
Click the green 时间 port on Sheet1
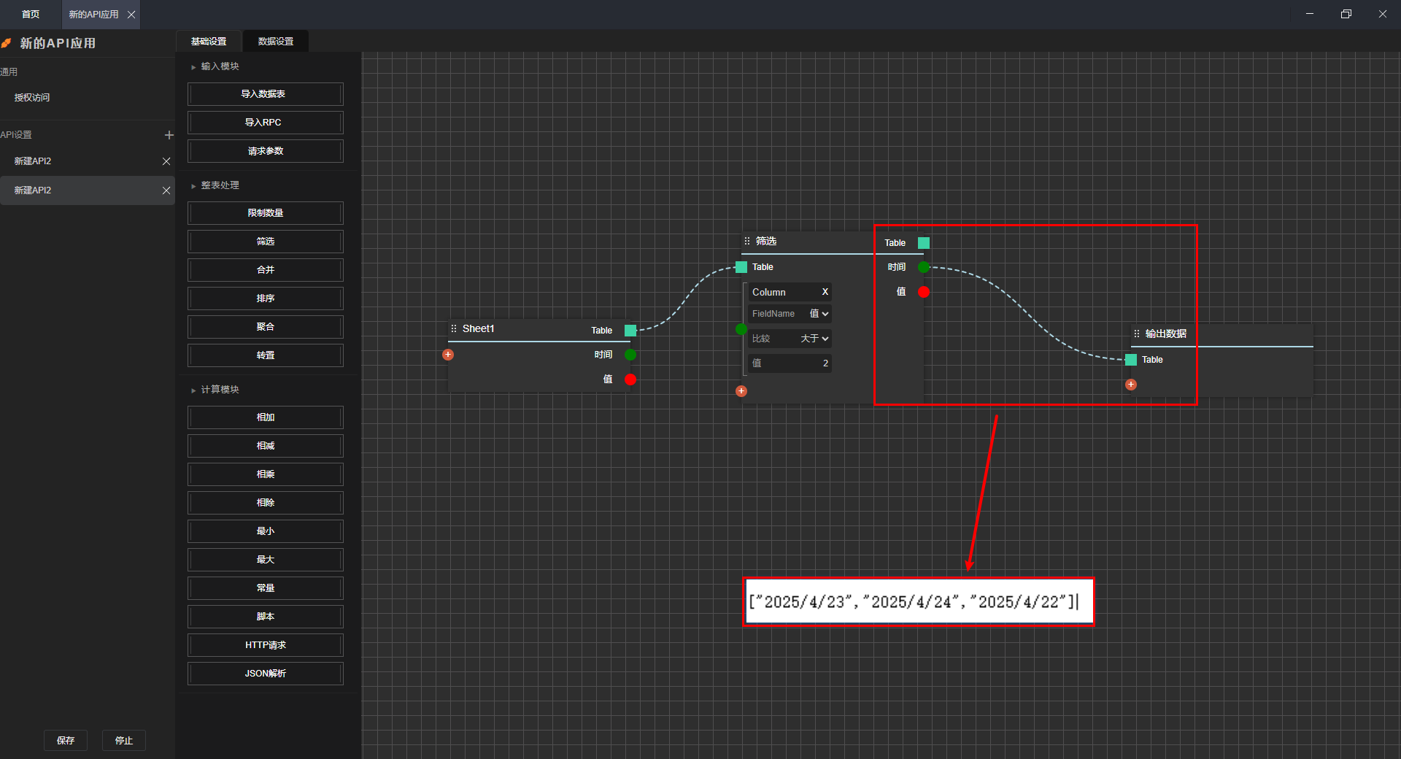(630, 355)
